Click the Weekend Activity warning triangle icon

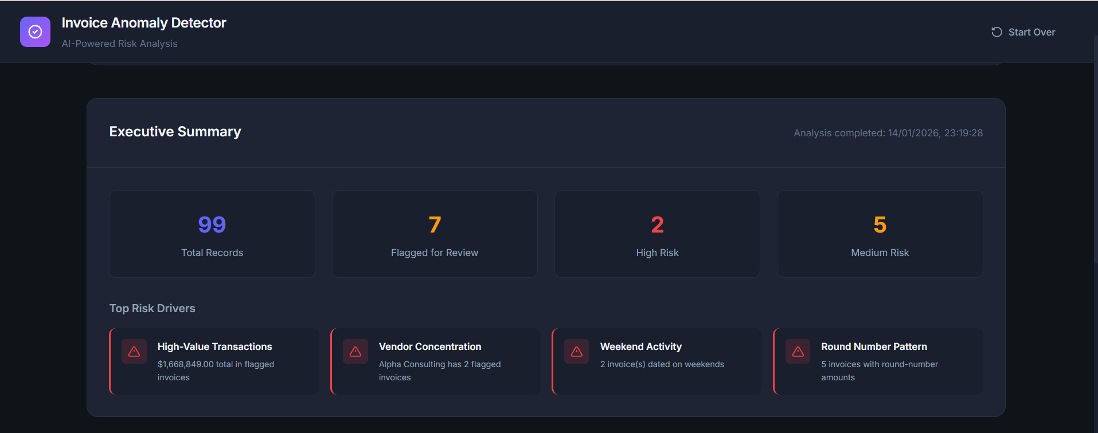[577, 352]
